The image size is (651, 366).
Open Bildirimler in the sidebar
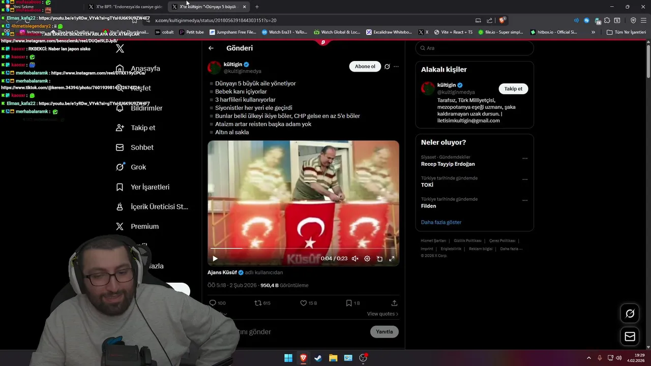coord(139,108)
